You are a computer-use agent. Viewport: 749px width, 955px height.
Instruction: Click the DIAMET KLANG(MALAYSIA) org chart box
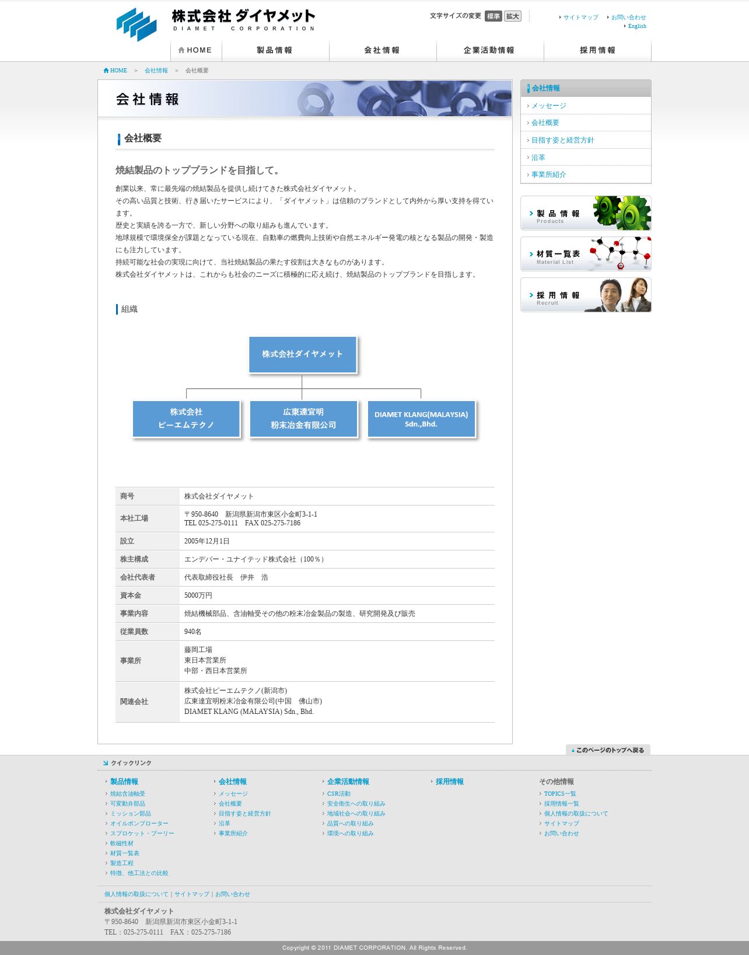(x=421, y=419)
